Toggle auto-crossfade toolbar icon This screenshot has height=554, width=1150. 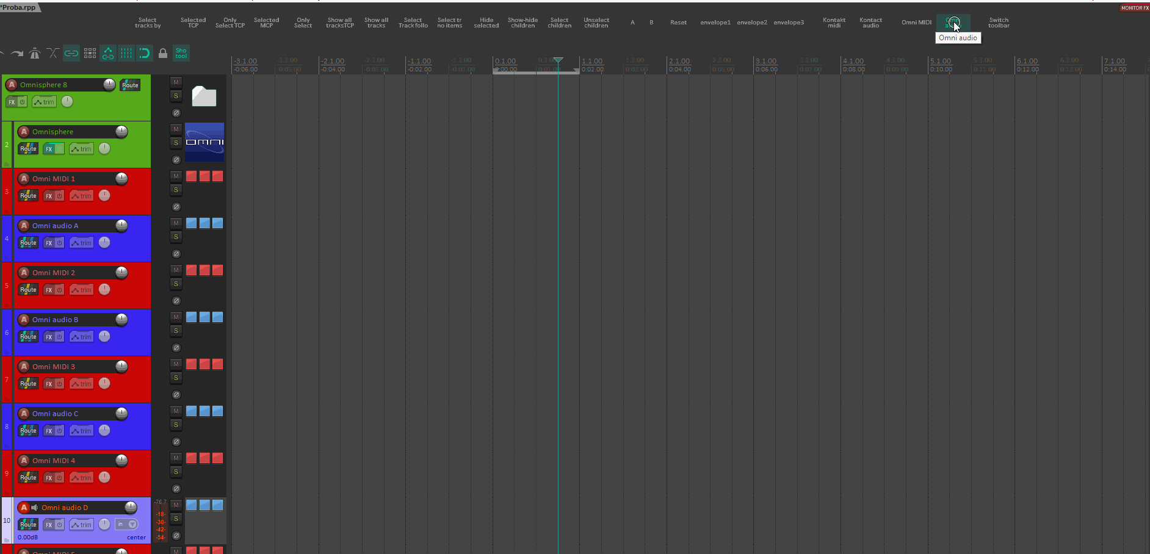click(x=53, y=54)
